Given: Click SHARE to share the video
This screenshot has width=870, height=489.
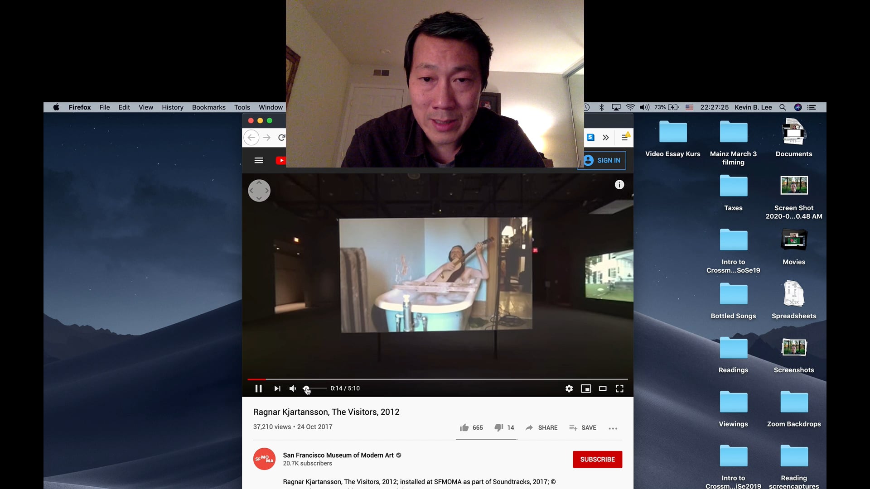Looking at the screenshot, I should (541, 427).
